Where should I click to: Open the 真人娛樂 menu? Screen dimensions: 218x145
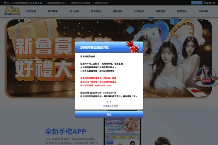74,11
